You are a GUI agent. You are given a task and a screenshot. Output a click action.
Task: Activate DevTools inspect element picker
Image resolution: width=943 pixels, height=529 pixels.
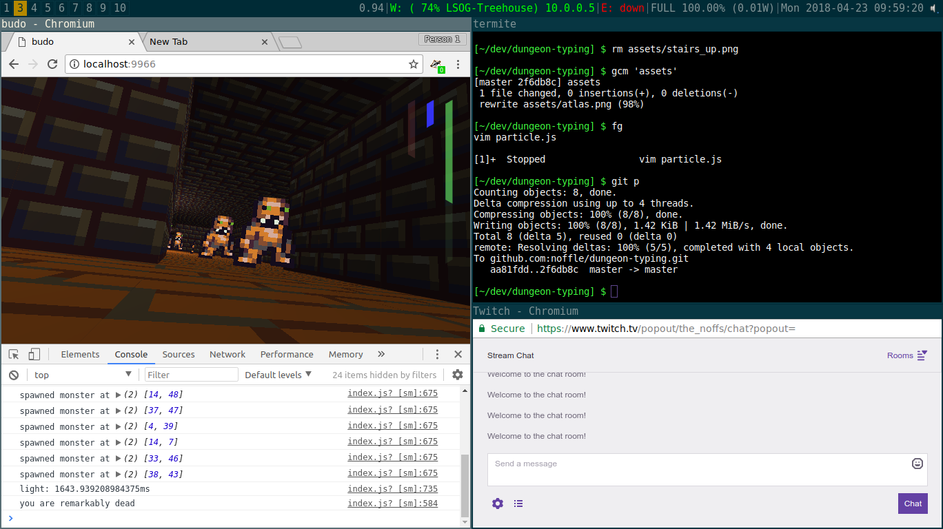coord(14,355)
